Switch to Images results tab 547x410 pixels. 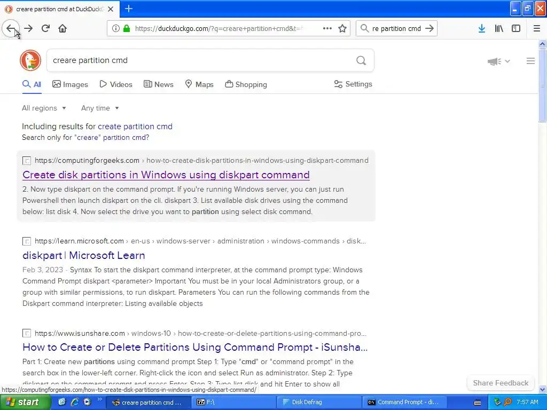point(70,84)
